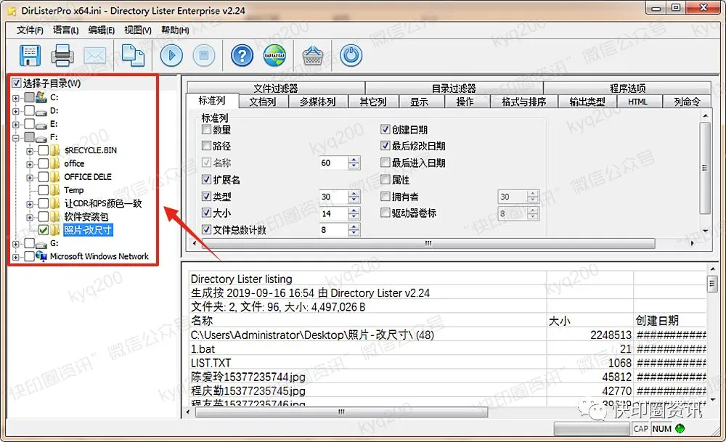Image resolution: width=726 pixels, height=442 pixels.
Task: Click the Start play toolbar icon
Action: pyautogui.click(x=172, y=56)
